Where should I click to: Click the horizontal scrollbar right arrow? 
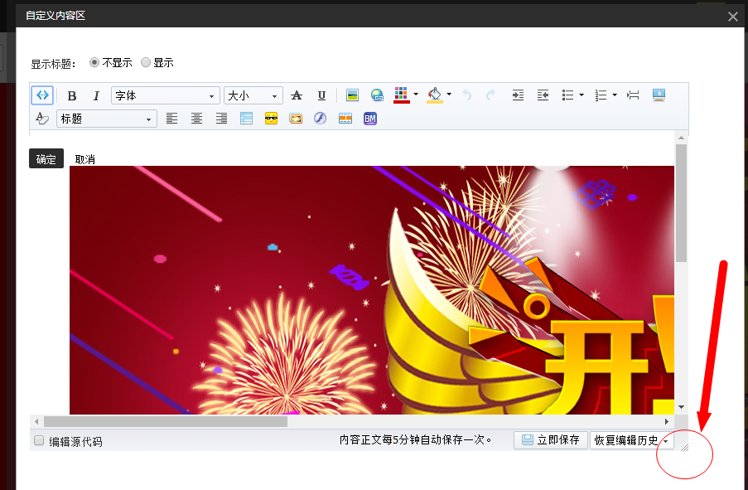pos(667,421)
